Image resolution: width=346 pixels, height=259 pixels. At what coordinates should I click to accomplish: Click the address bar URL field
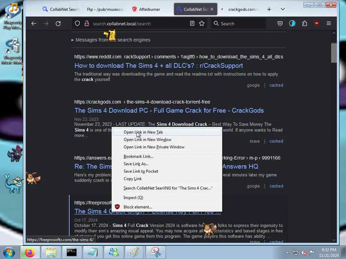click(x=139, y=24)
